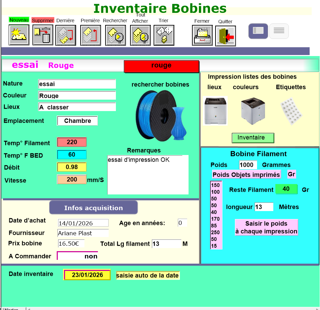The height and width of the screenshot is (310, 320).
Task: Click the Age en années field
Action: click(182, 223)
